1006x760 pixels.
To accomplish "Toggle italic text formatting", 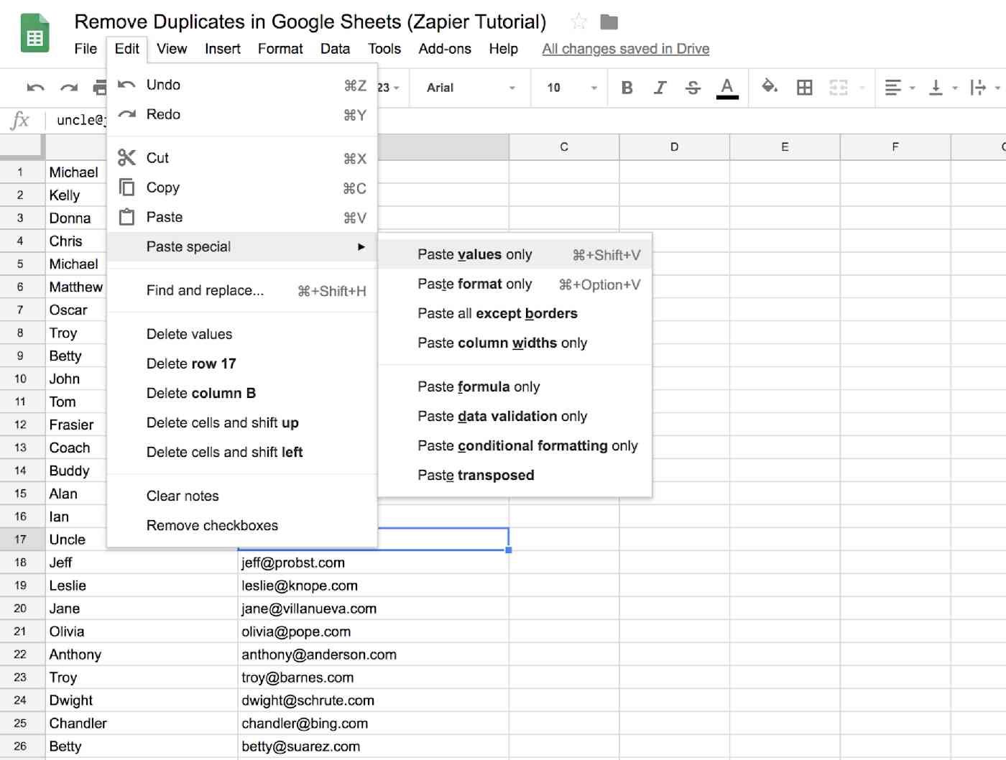I will 660,88.
